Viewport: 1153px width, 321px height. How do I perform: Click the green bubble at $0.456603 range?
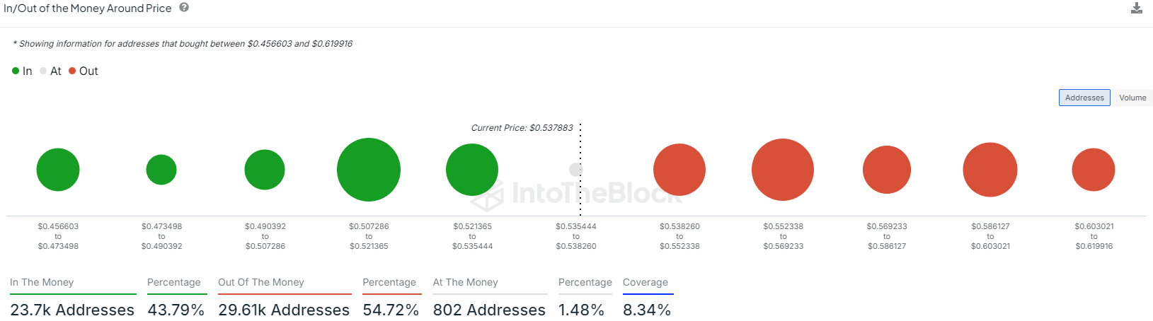[x=58, y=170]
